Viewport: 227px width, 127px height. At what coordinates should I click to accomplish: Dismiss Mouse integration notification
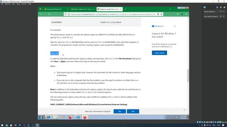tap(224, 12)
